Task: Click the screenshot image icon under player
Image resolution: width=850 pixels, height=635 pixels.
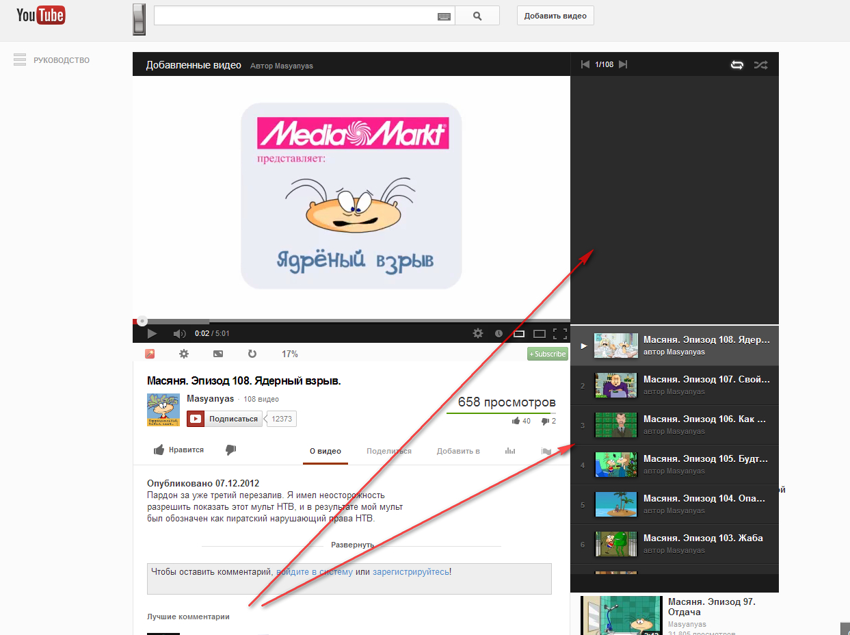Action: point(218,354)
